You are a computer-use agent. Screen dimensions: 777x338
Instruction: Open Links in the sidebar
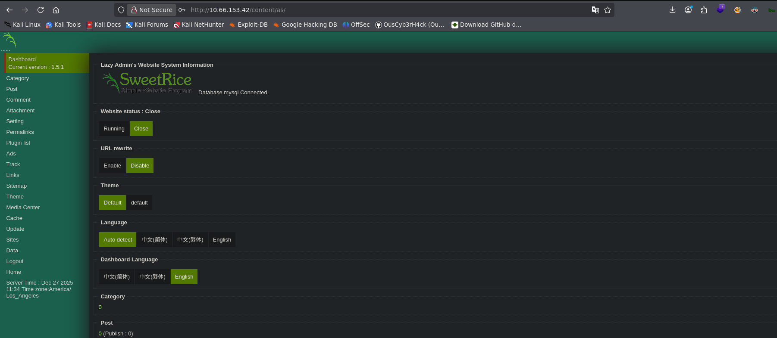[13, 175]
